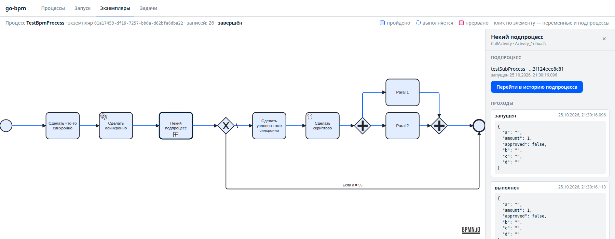Image resolution: width=615 pixels, height=239 pixels.
Task: Select task Сделать скриптово
Action: point(323,126)
